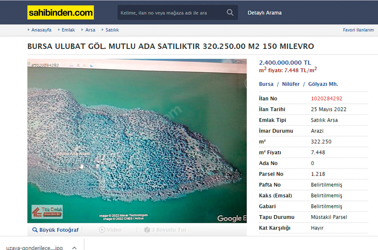
Task: Open Detaylı Arama
Action: [x=264, y=13]
